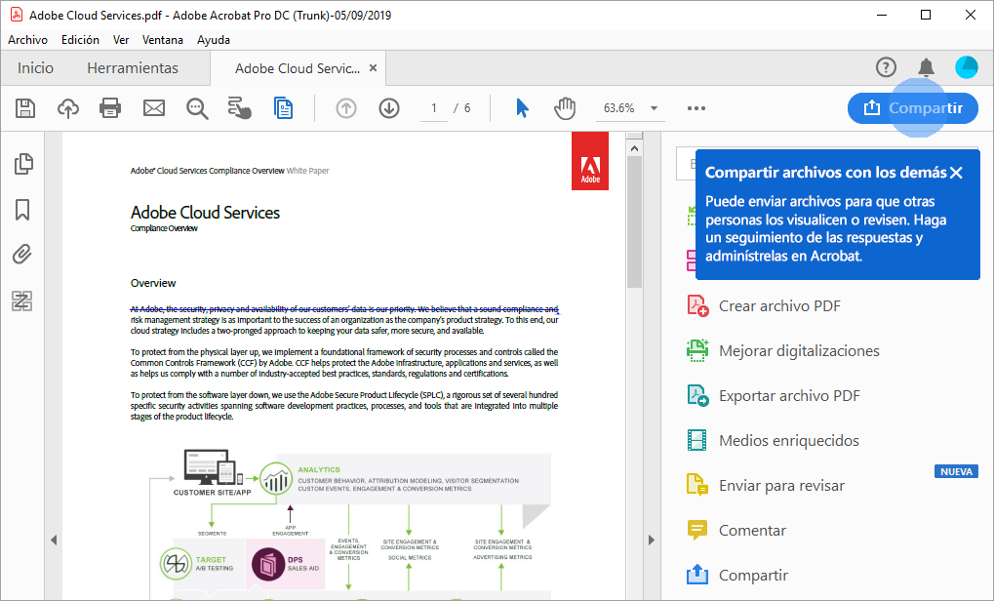Toggle the bookmarks panel
The width and height of the screenshot is (994, 601).
click(x=22, y=209)
